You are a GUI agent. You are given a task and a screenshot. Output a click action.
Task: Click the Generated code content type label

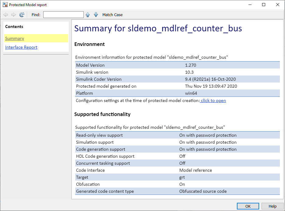pyautogui.click(x=105, y=191)
